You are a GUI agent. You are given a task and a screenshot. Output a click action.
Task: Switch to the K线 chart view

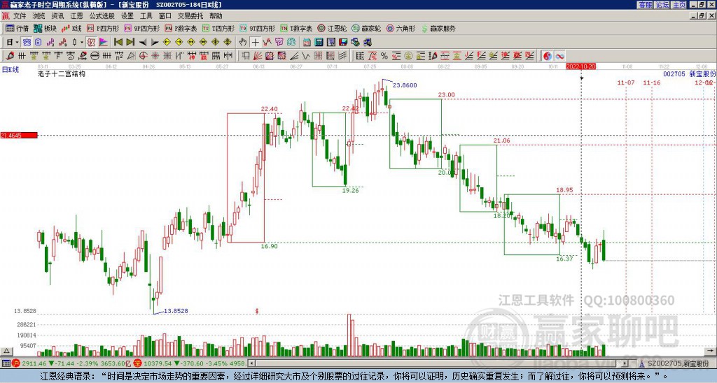71,28
